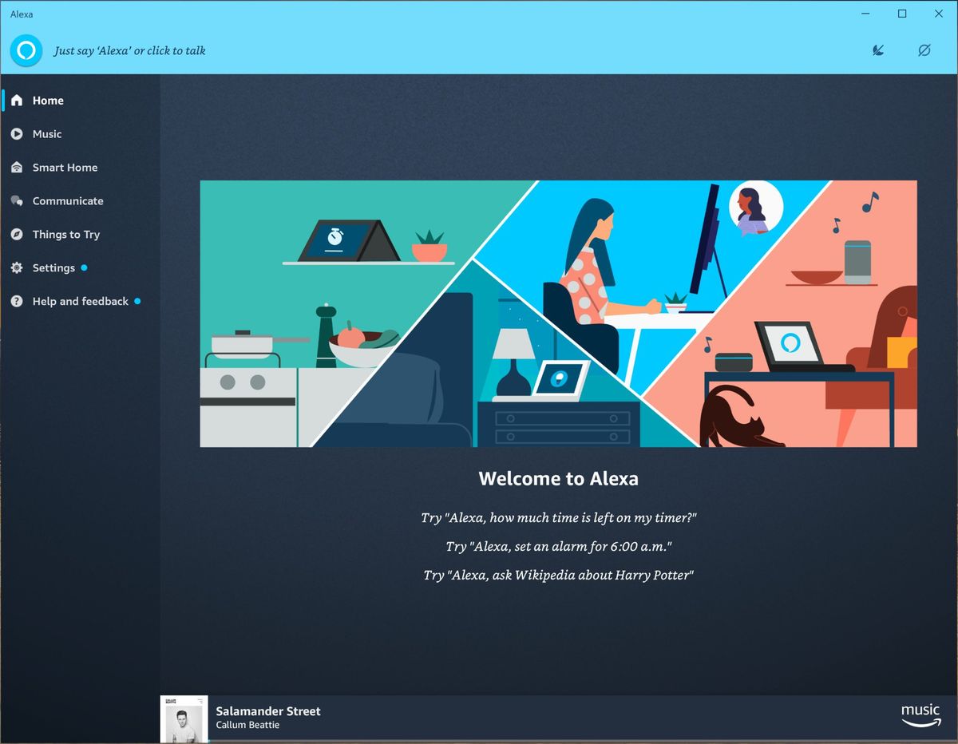Screen dimensions: 958x744
Task: Click the welcome banner illustration
Action: tap(558, 314)
